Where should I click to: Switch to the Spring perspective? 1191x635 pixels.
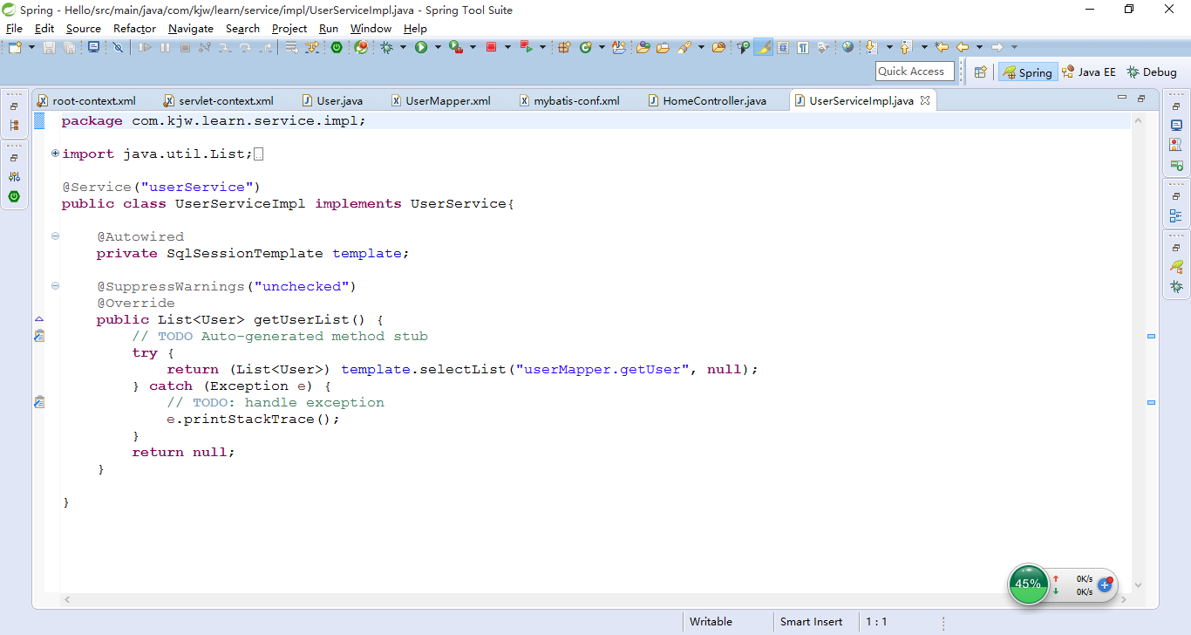[x=1028, y=72]
